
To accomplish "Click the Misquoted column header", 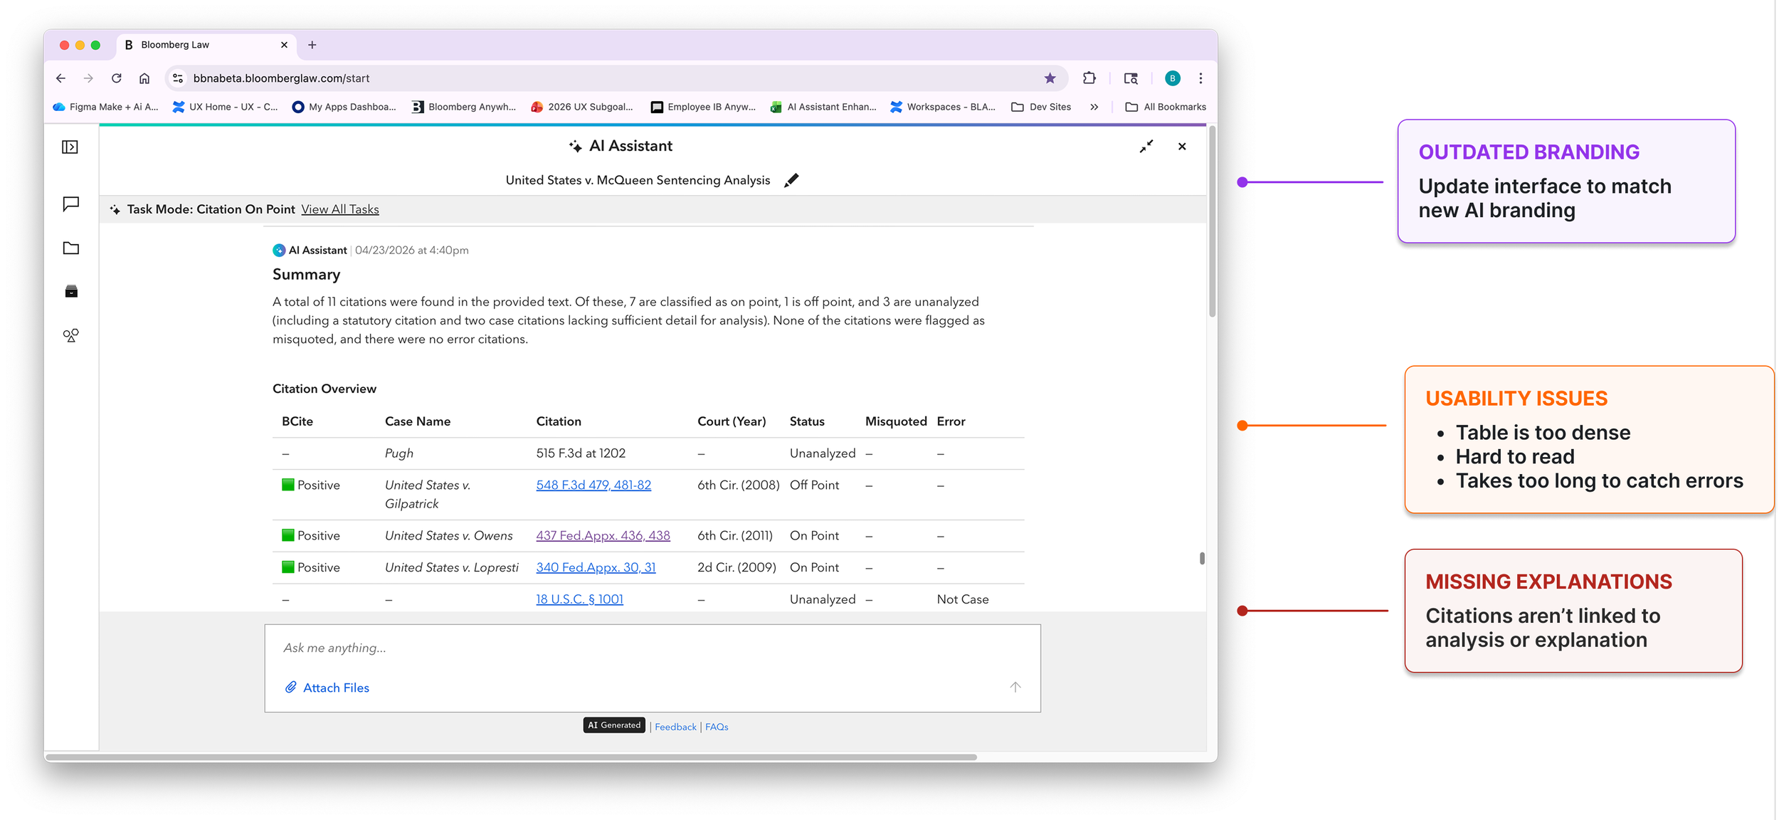I will point(896,421).
